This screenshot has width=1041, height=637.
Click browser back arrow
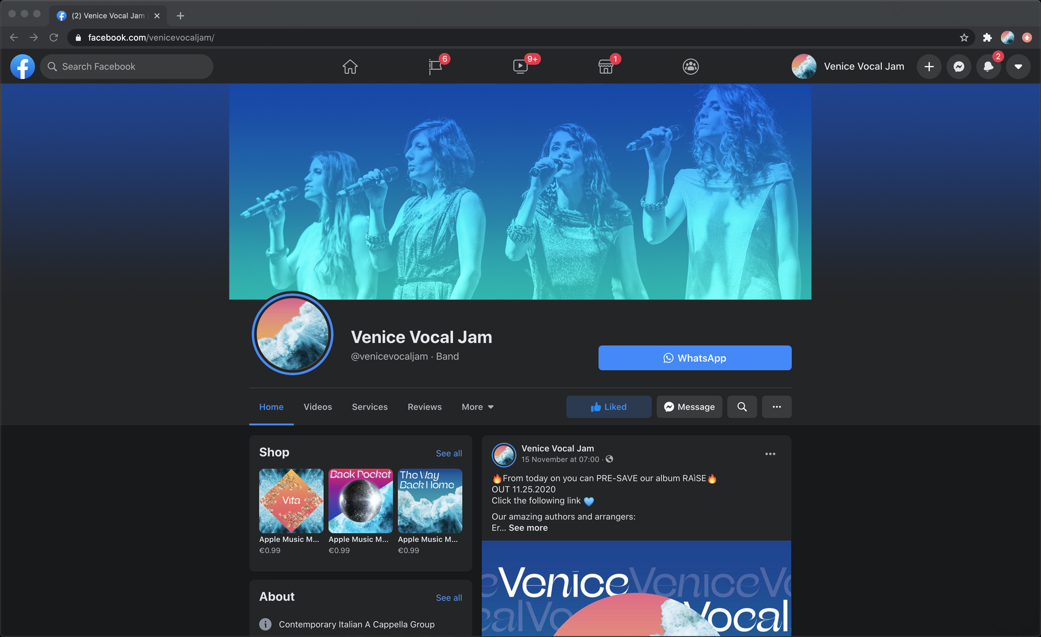[14, 37]
